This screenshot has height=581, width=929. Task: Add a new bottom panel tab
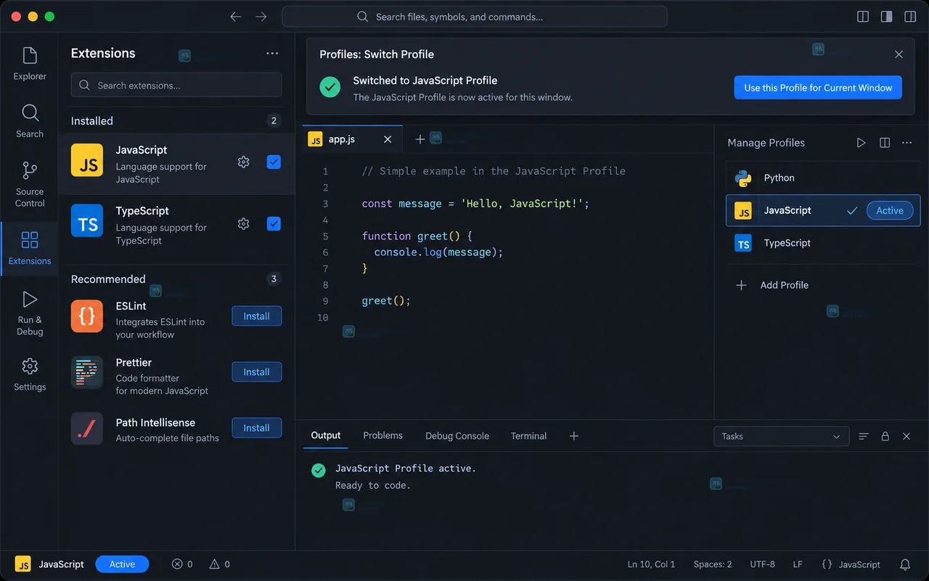[573, 436]
